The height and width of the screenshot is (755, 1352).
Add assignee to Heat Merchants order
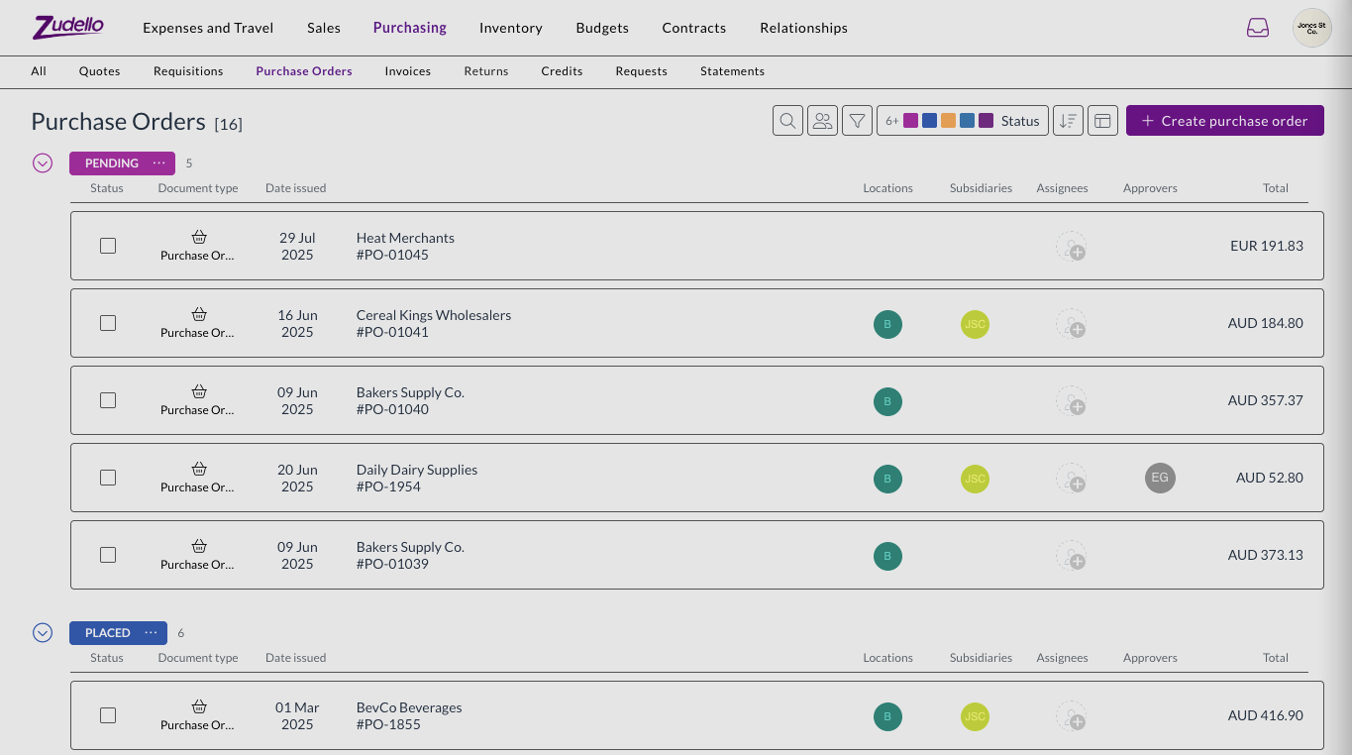[1071, 247]
